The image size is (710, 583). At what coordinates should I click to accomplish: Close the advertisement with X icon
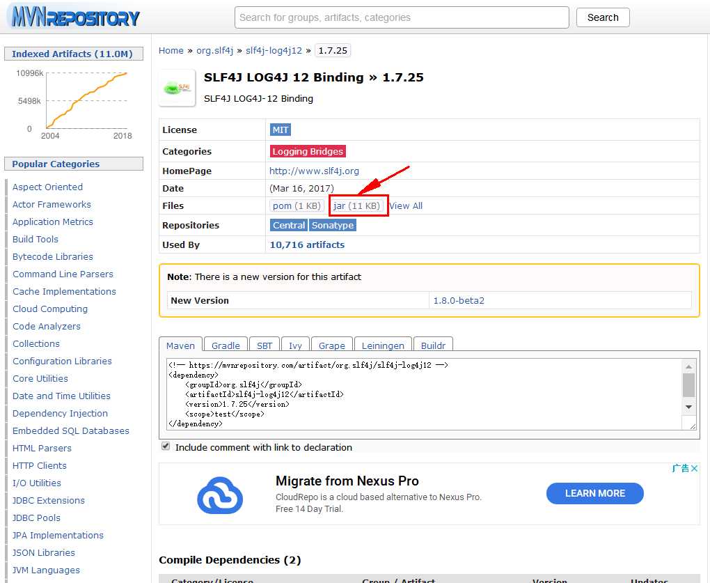pos(694,468)
